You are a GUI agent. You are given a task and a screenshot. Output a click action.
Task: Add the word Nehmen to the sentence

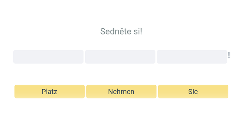pyautogui.click(x=121, y=92)
